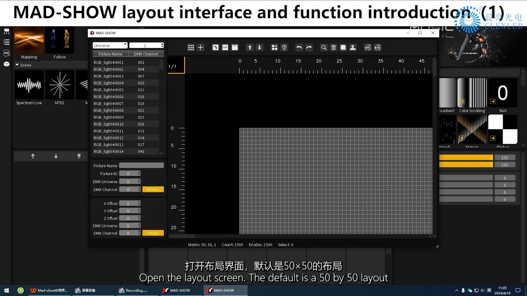527x296 pixels.
Task: Rotate layout 180 degrees icon
Action: [378, 48]
